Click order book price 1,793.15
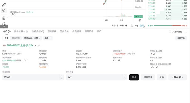190x103 pixels. coord(151,9)
